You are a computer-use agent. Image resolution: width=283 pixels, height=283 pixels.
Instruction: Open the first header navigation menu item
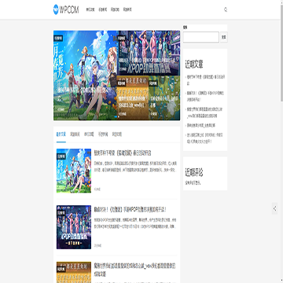pyautogui.click(x=90, y=9)
